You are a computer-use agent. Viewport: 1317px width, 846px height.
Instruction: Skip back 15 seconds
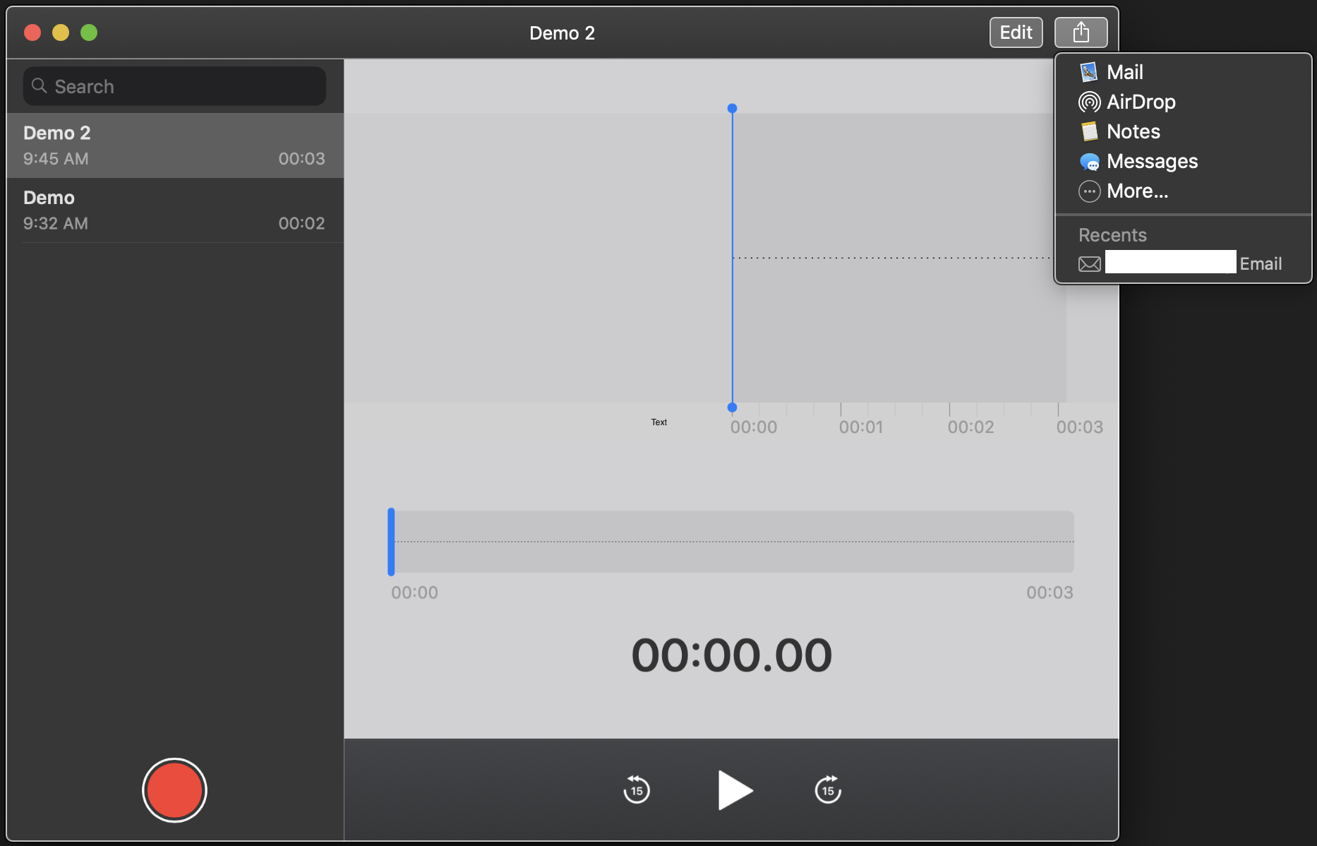tap(637, 790)
